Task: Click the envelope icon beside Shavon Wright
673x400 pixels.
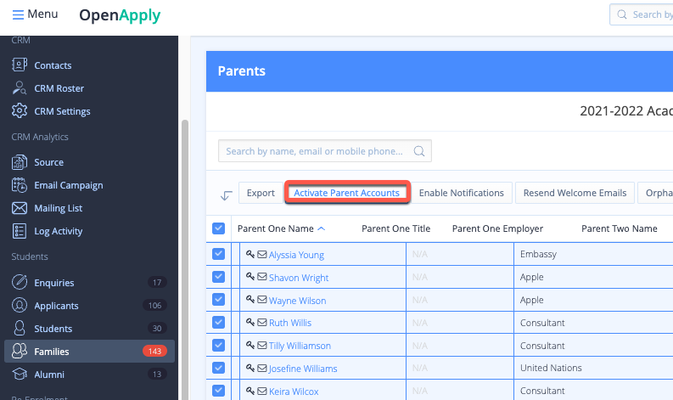Action: click(262, 278)
